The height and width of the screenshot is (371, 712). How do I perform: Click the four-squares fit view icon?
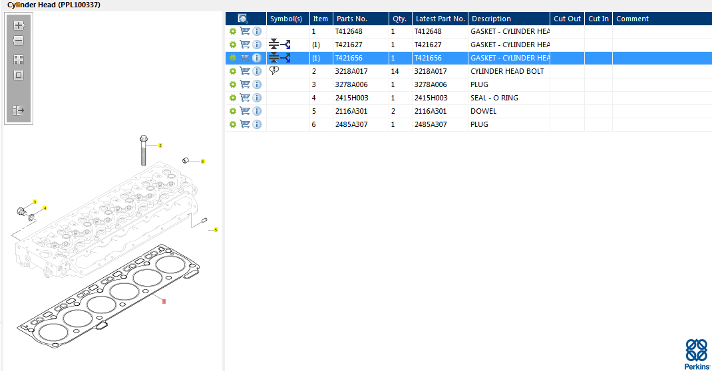click(x=19, y=60)
